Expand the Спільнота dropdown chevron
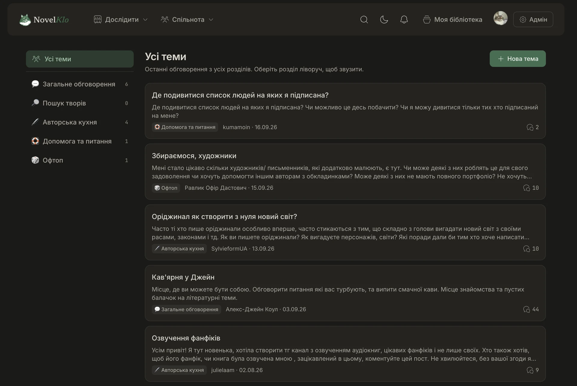Image resolution: width=577 pixels, height=386 pixels. (x=211, y=20)
